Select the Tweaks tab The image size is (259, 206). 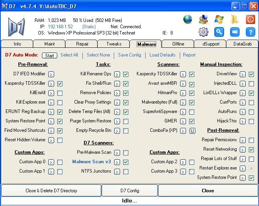[x=114, y=44]
